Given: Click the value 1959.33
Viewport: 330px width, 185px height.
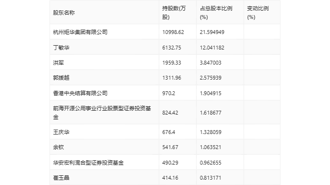Looking at the screenshot, I should (171, 63).
